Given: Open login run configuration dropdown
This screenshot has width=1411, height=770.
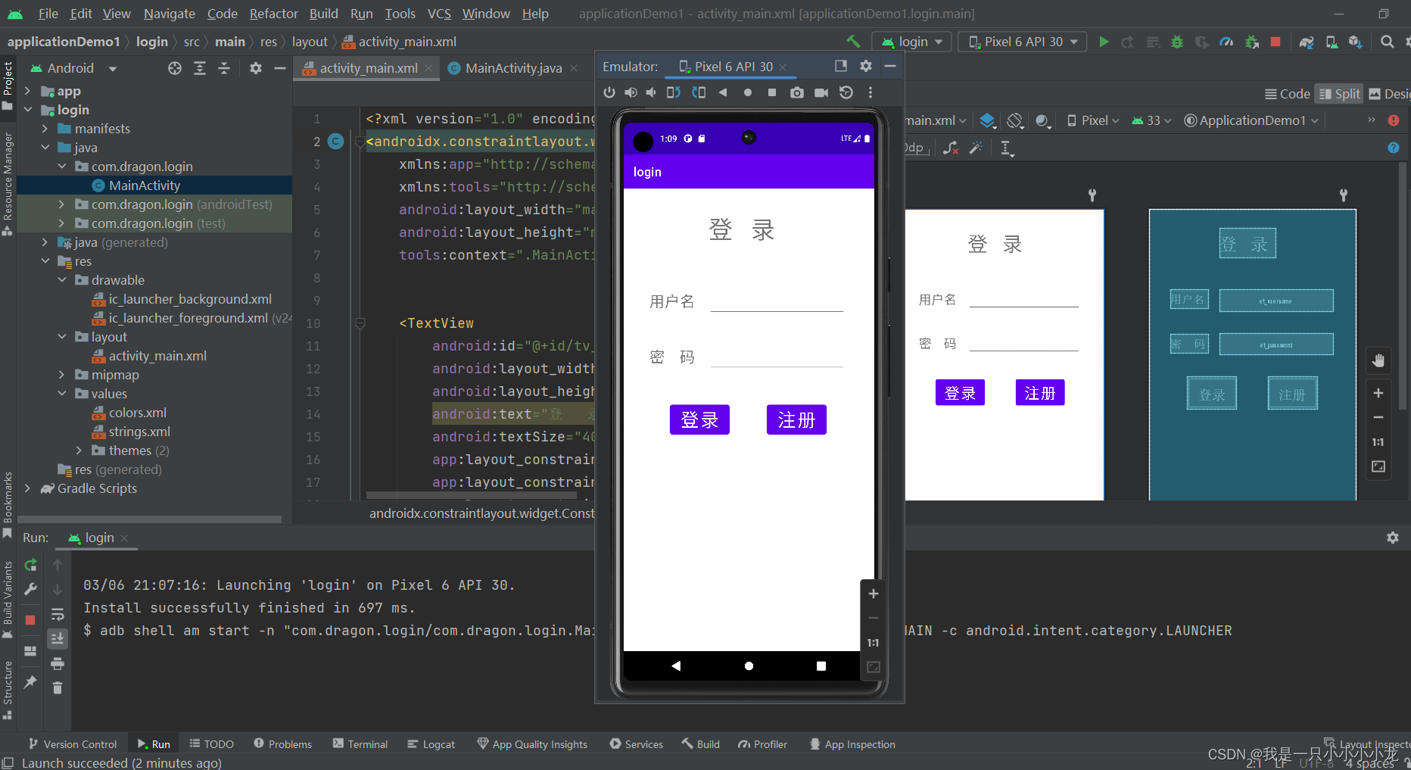Looking at the screenshot, I should tap(911, 42).
